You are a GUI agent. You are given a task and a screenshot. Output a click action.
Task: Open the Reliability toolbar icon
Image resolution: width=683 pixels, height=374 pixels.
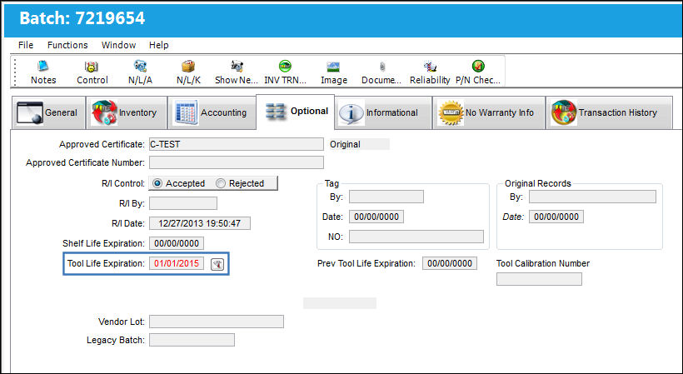pos(430,72)
